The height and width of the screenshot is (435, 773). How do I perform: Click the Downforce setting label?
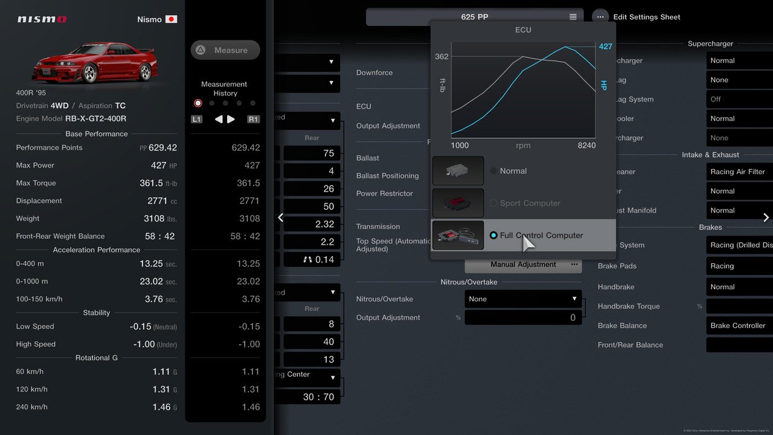[x=374, y=72]
